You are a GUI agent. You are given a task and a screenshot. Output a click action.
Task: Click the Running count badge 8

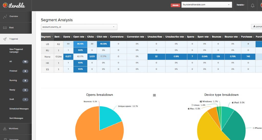coord(25,80)
